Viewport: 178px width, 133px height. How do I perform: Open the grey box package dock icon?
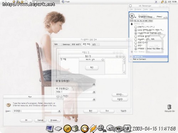75,128
